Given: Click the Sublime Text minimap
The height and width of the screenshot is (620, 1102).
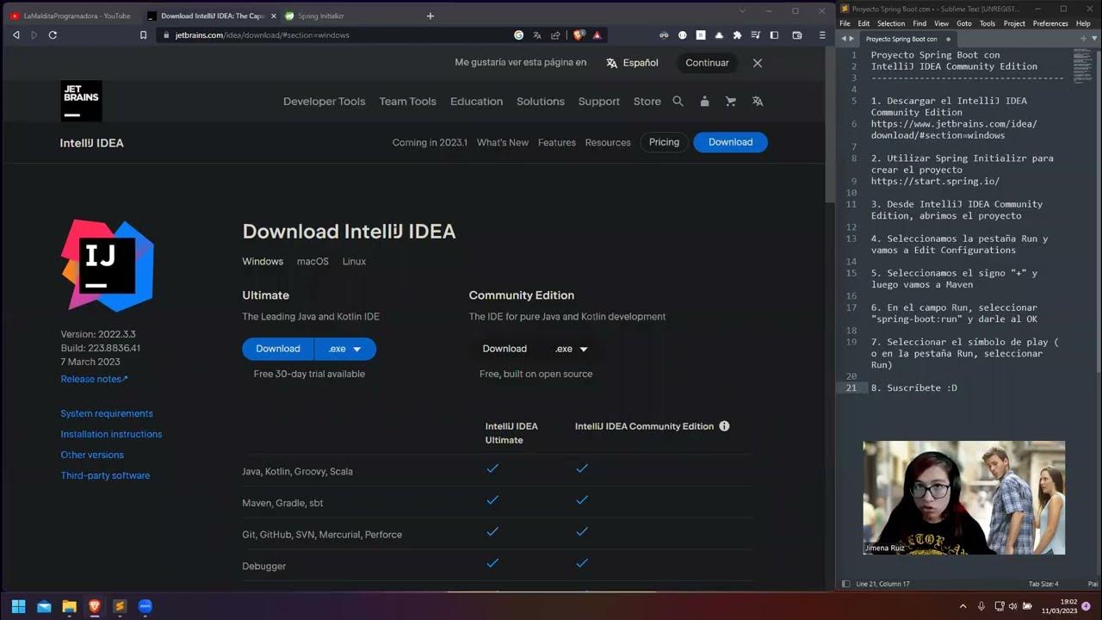Looking at the screenshot, I should tap(1082, 65).
